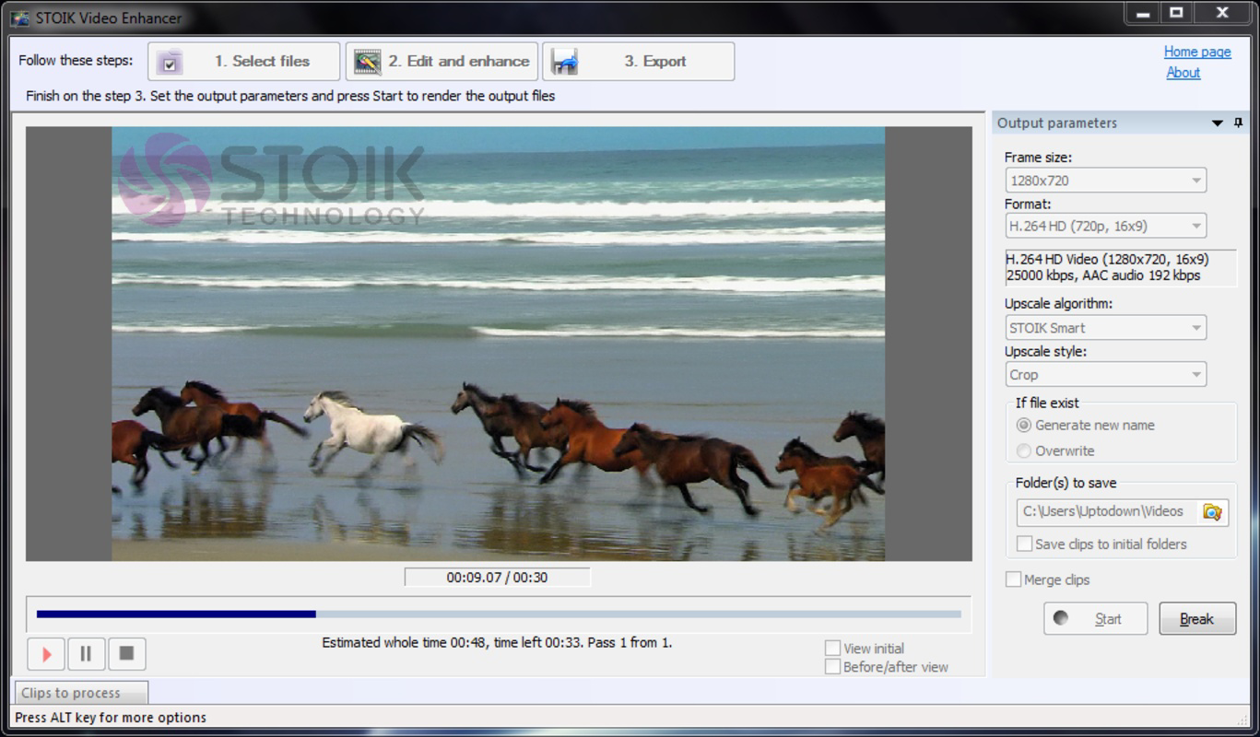
Task: Stop playback with the square stop button
Action: click(x=127, y=654)
